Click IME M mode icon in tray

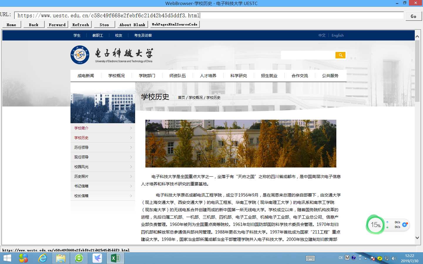(x=347, y=258)
